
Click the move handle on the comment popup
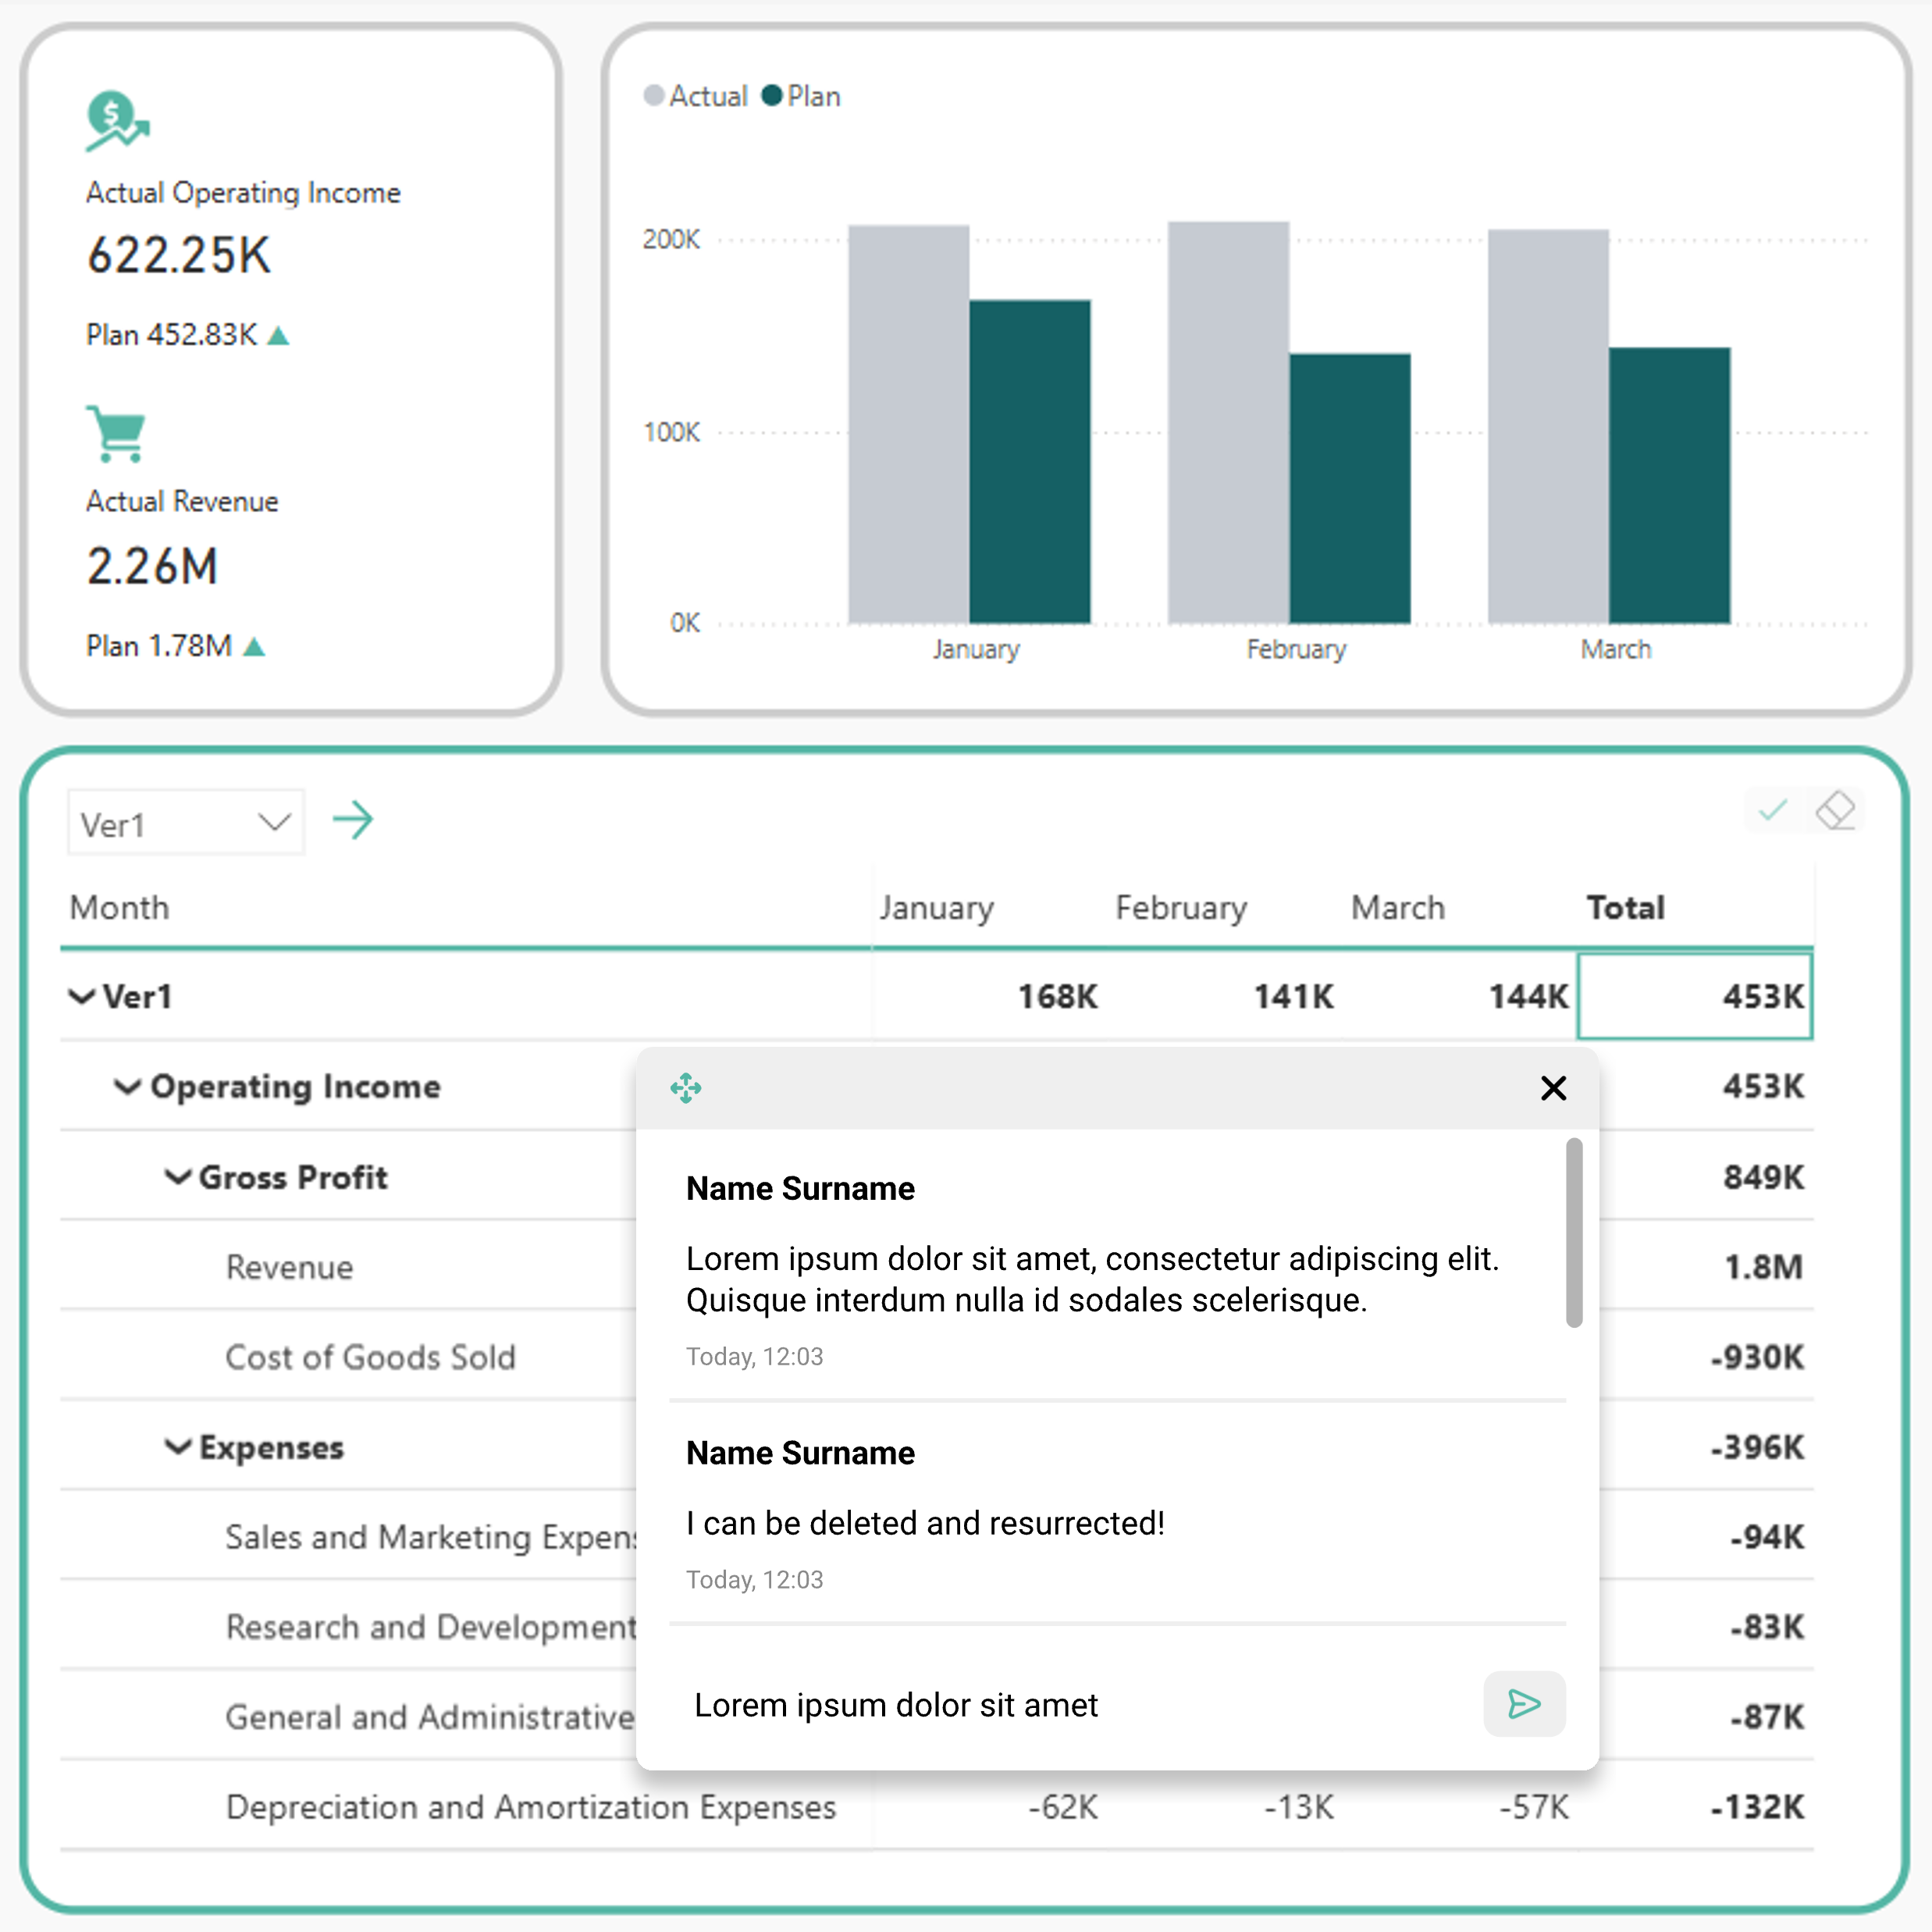point(687,1088)
